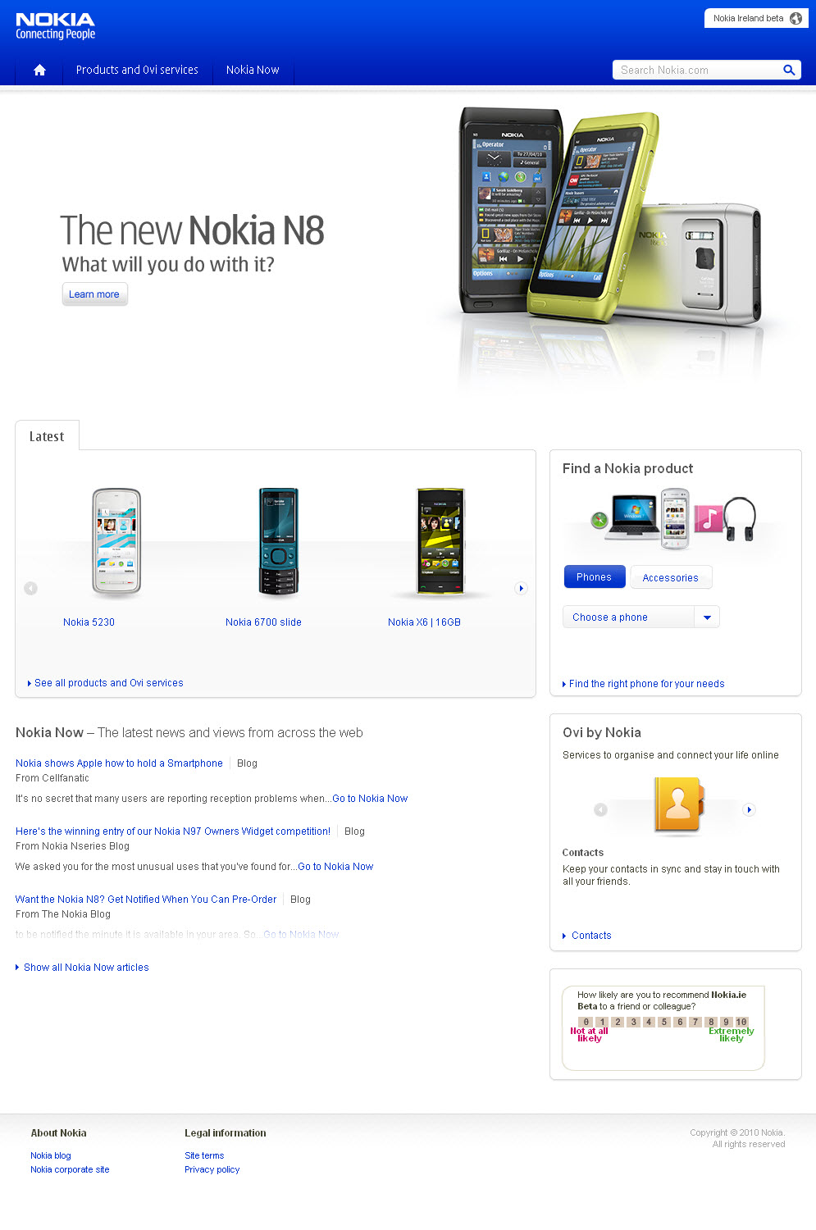
Task: Click the left arrow of Latest carousel
Action: coord(31,588)
